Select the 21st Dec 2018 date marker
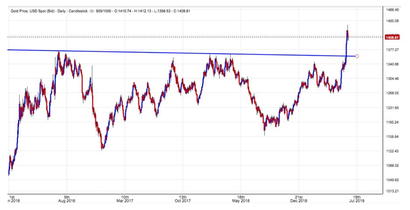Screen dimensions: 410x210 [299, 199]
